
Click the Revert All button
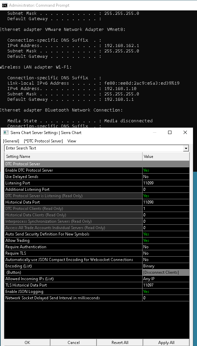click(x=120, y=342)
